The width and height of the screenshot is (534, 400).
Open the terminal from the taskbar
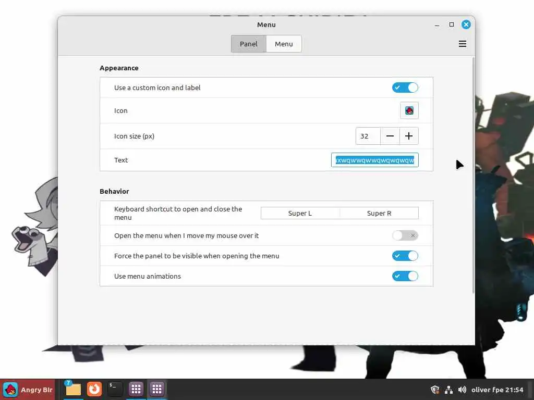coord(115,389)
